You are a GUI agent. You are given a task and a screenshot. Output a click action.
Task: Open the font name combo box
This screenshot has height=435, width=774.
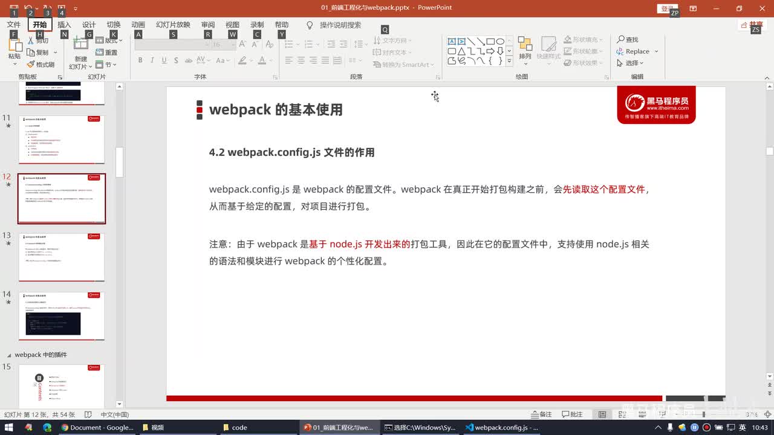172,45
